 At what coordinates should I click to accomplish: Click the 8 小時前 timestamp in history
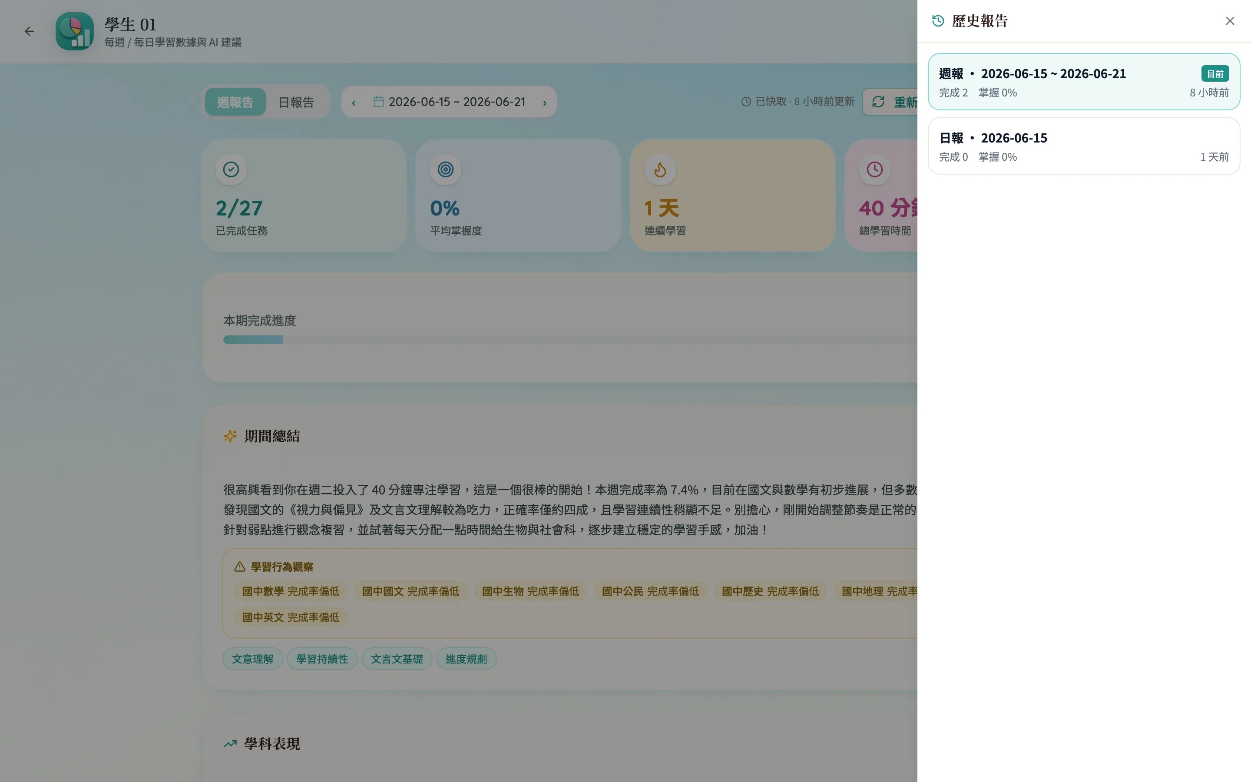(x=1209, y=93)
